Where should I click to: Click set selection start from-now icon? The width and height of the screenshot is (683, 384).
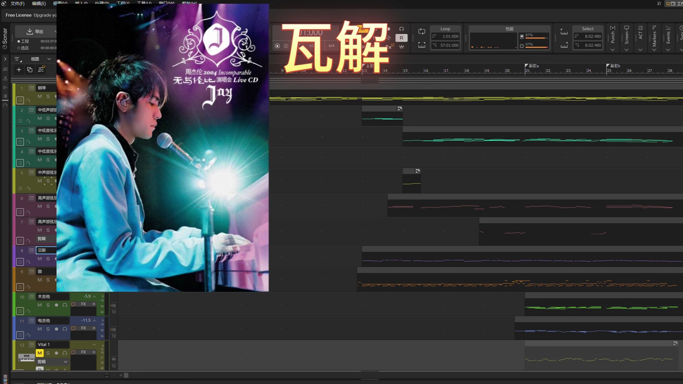564,31
